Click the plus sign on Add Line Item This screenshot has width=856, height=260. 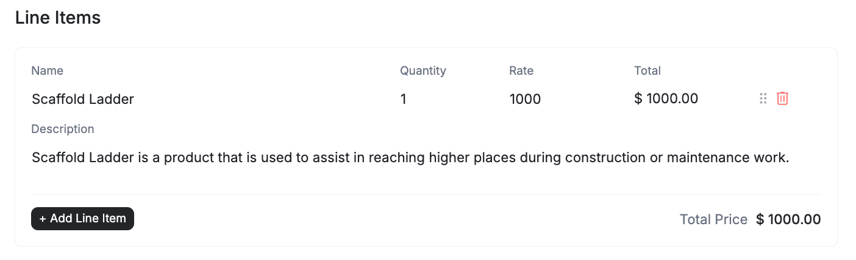pyautogui.click(x=43, y=219)
